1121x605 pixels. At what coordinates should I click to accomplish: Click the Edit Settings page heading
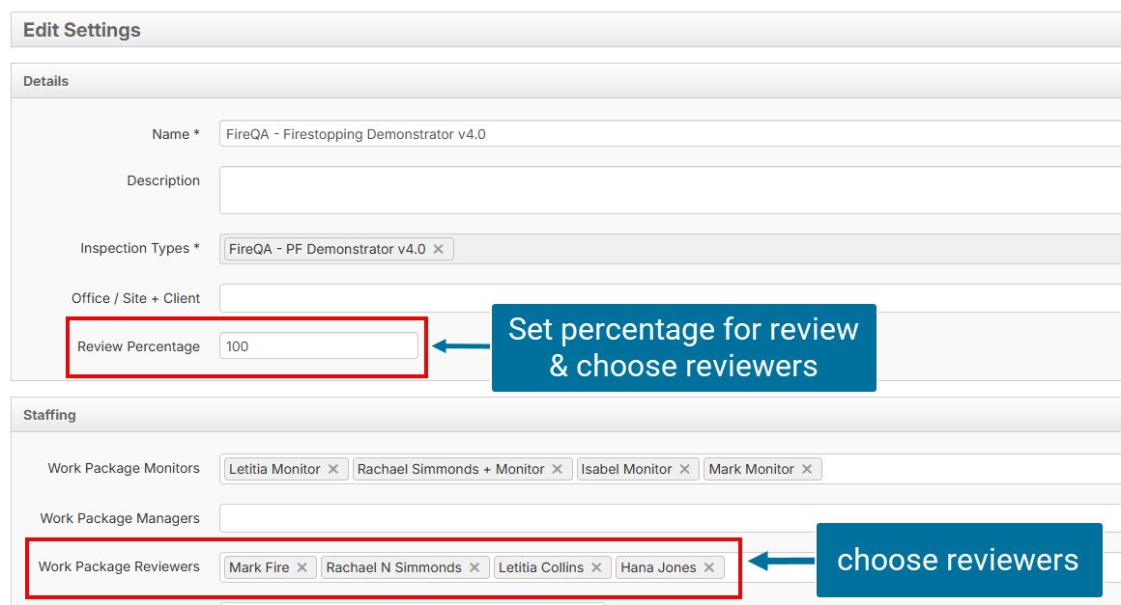click(x=82, y=30)
